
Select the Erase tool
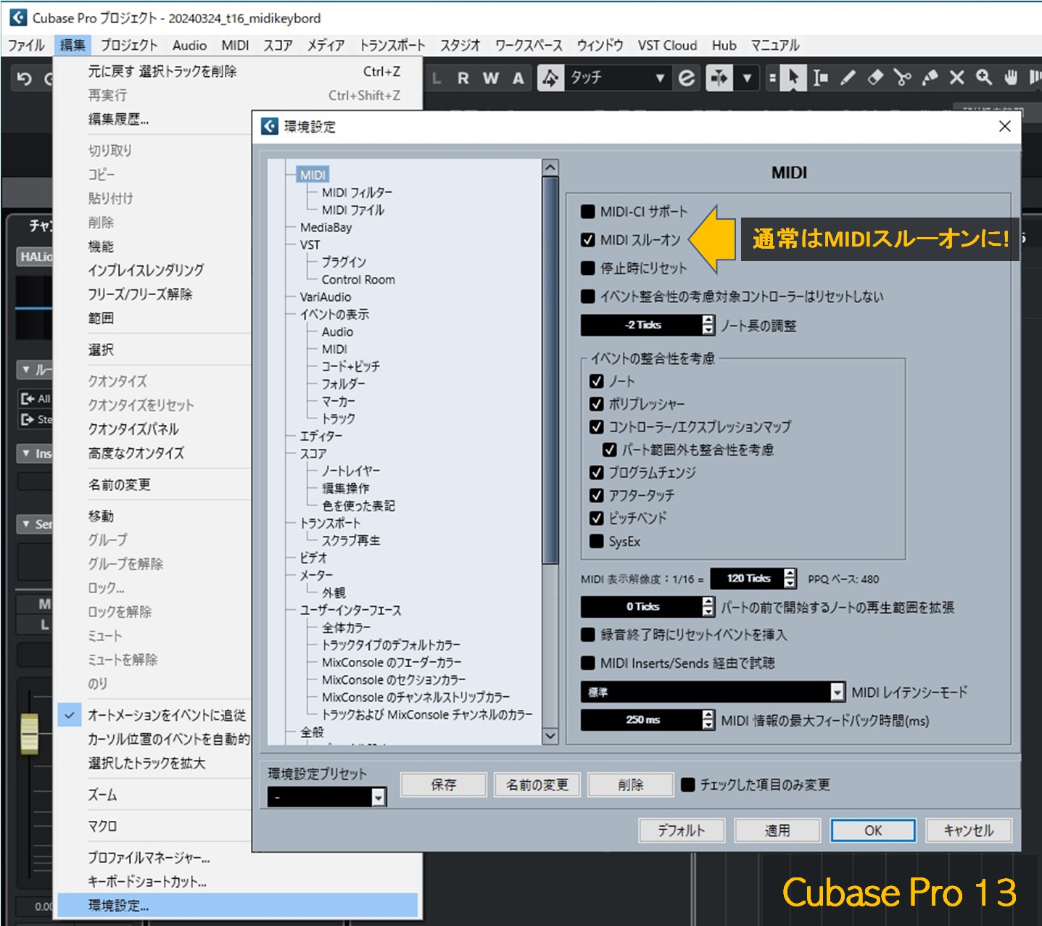(875, 78)
